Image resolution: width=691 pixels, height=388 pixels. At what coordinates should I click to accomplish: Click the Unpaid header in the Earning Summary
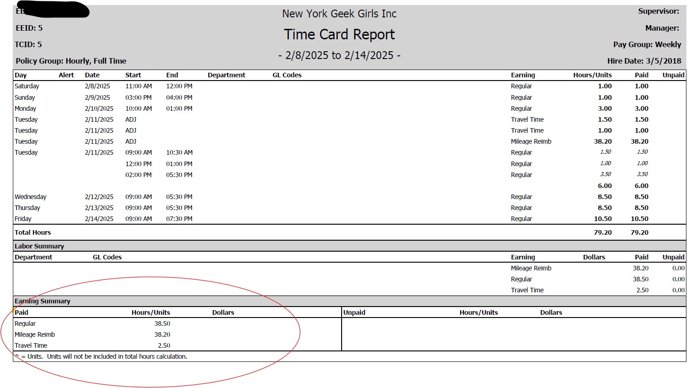point(354,313)
